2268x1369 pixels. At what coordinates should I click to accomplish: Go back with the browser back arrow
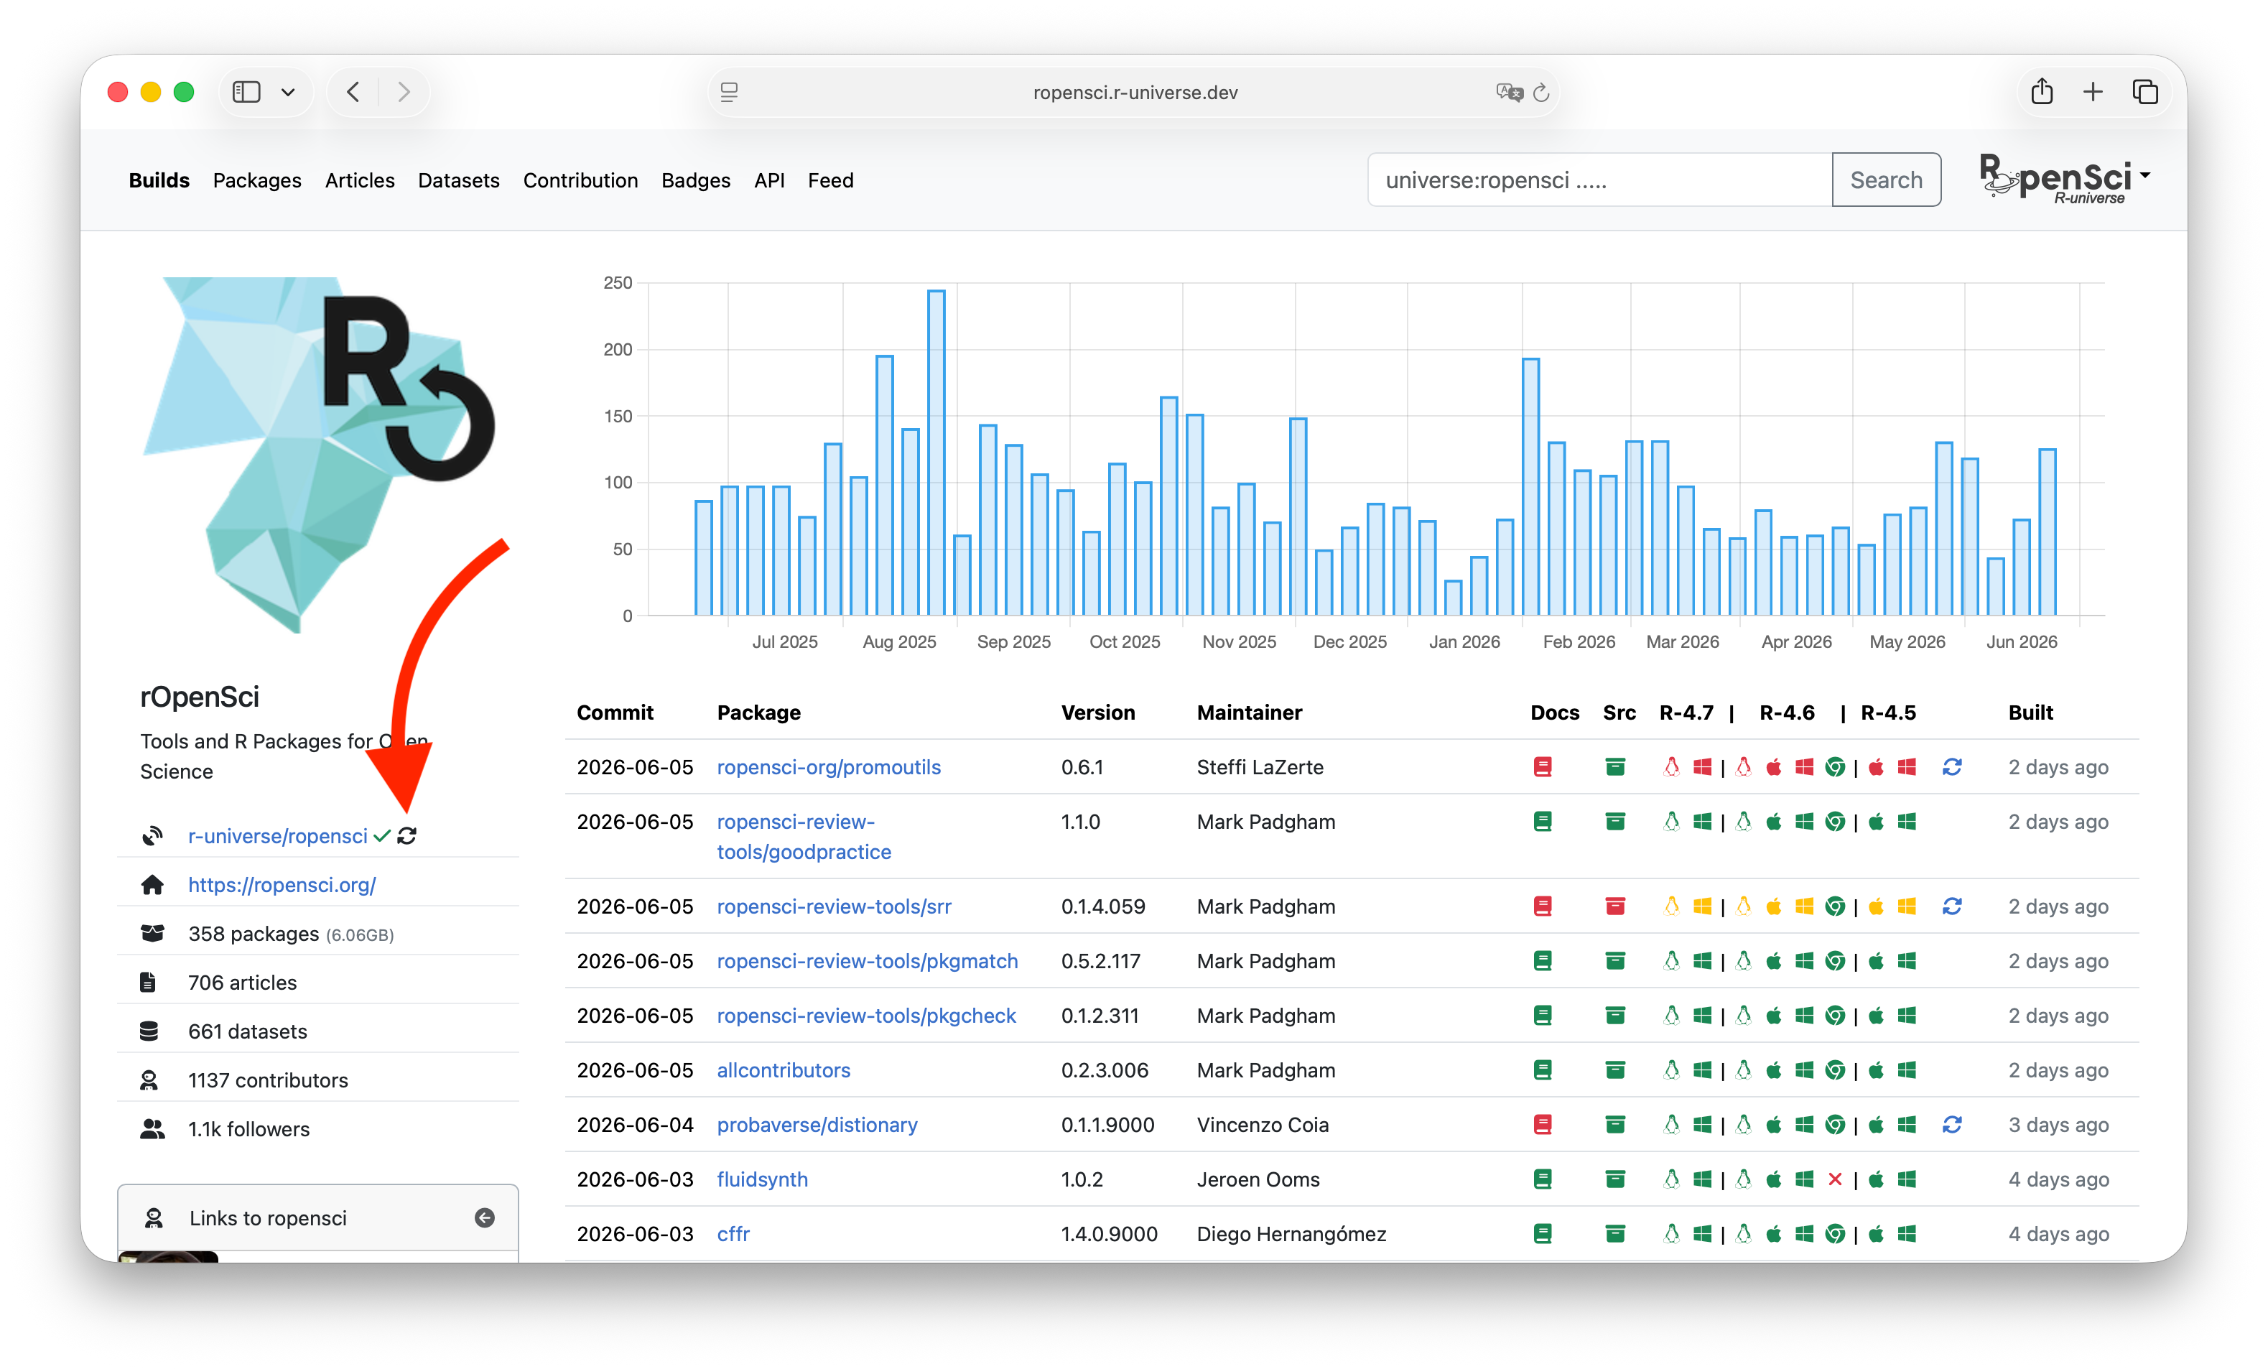[353, 92]
